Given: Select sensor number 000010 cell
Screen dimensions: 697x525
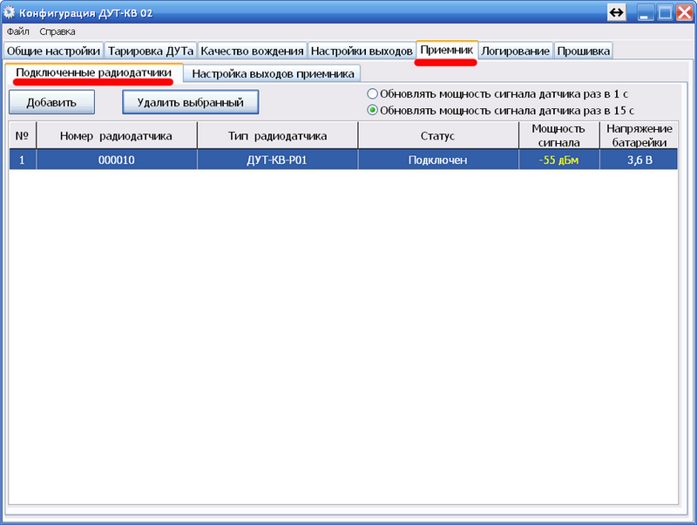Looking at the screenshot, I should pos(117,160).
